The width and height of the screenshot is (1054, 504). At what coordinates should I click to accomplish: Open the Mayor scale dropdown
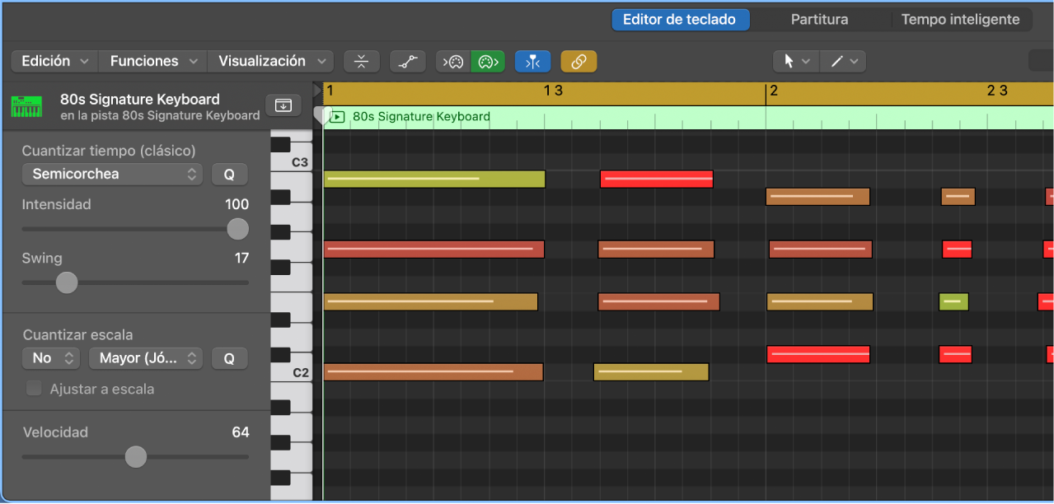(146, 358)
